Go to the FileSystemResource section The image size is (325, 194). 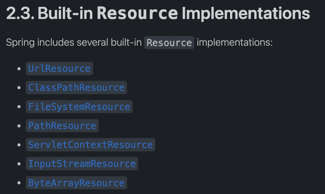coord(79,107)
